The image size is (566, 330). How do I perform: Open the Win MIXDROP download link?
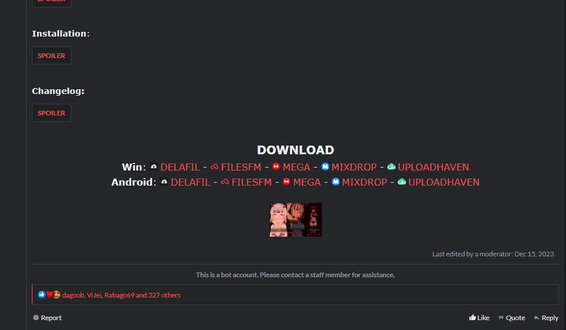coord(354,167)
